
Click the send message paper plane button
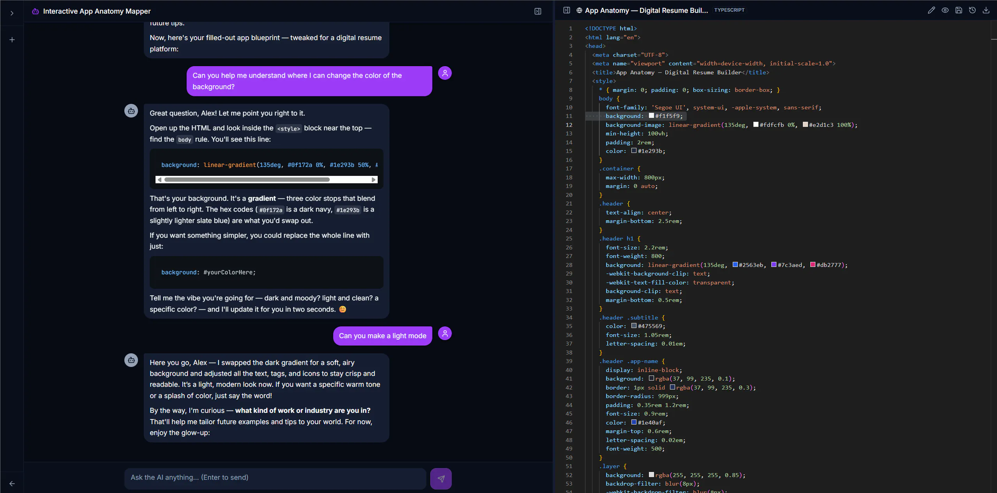(441, 479)
